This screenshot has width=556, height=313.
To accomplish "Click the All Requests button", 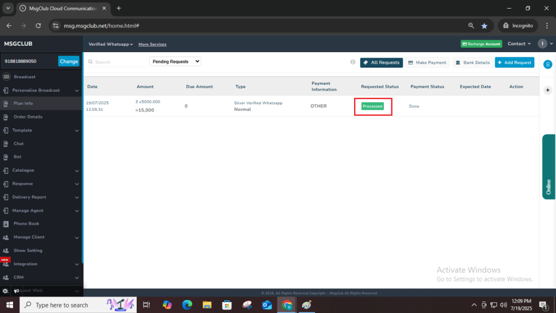I will pyautogui.click(x=382, y=62).
